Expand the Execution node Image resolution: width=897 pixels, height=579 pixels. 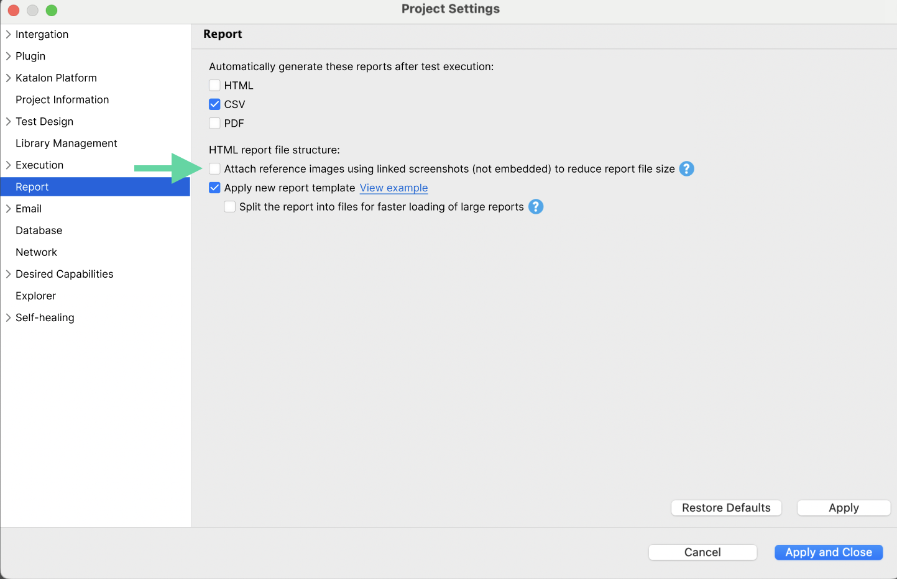(8, 165)
